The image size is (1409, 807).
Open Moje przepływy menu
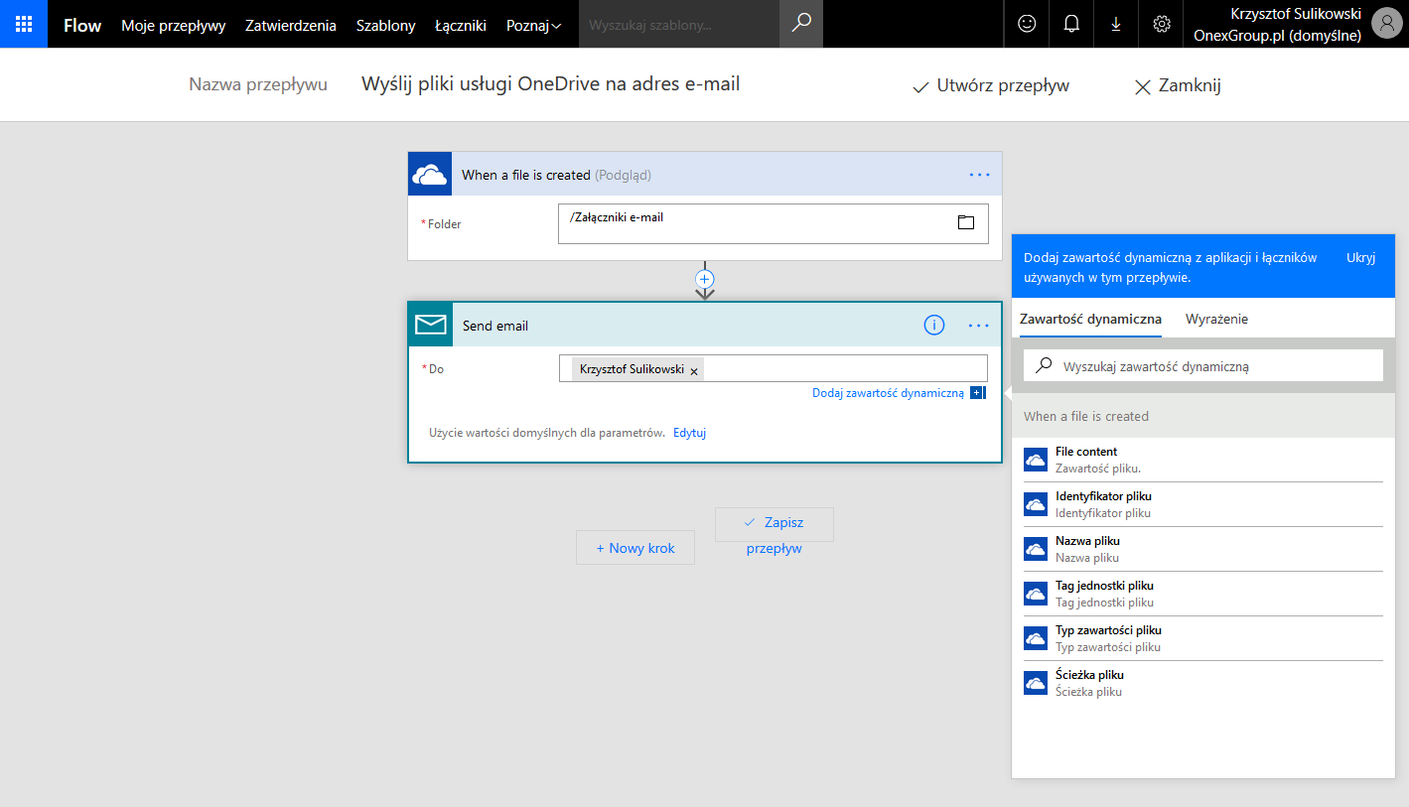click(x=174, y=26)
